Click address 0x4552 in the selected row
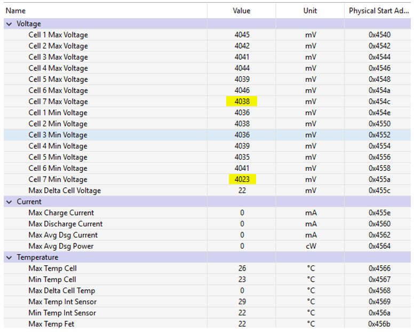The width and height of the screenshot is (414, 332). click(x=379, y=135)
